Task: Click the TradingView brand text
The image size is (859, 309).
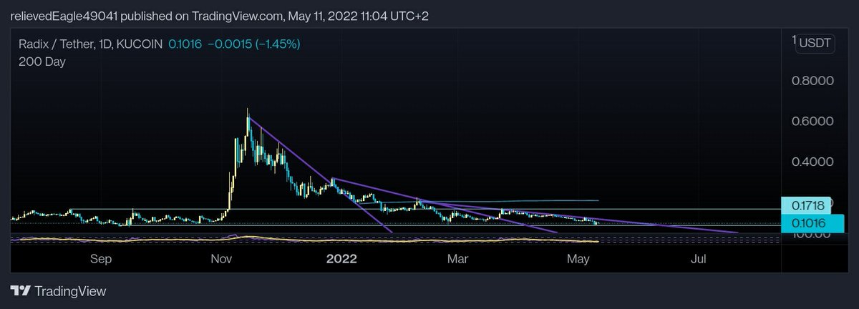Action: pyautogui.click(x=70, y=291)
